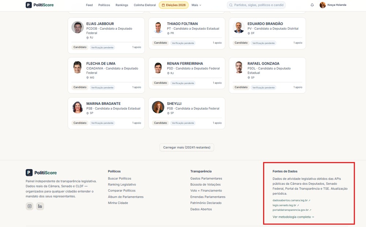Open Gastos Parlamentares link
The image size is (366, 227).
pyautogui.click(x=206, y=178)
